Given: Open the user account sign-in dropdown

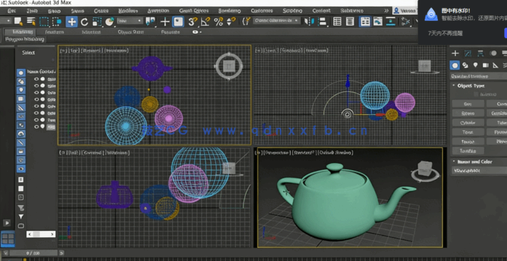Looking at the screenshot, I should coord(405,11).
